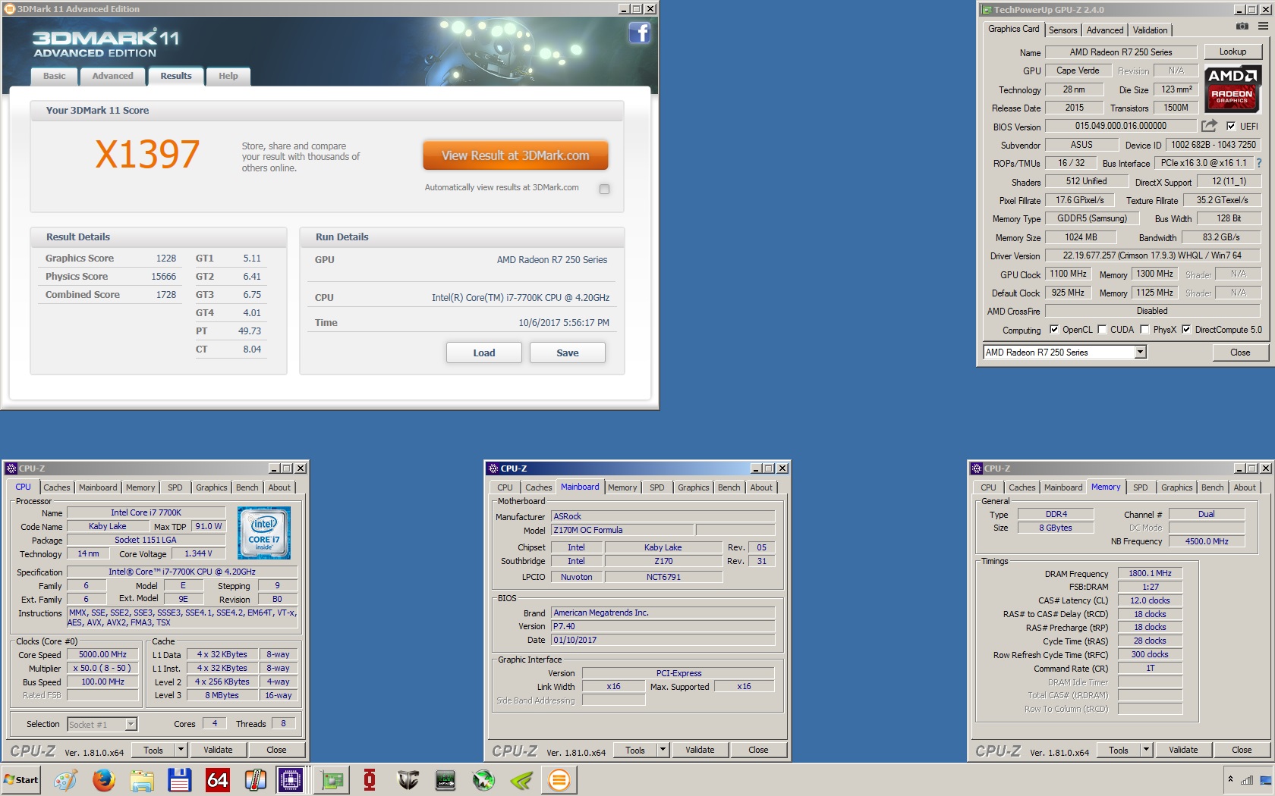Click the BIOS export share icon in GPU-Z
The width and height of the screenshot is (1275, 796).
pyautogui.click(x=1209, y=126)
